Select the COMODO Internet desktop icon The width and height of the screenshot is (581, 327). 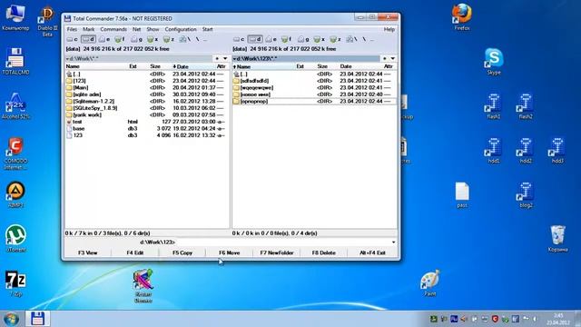[15, 154]
